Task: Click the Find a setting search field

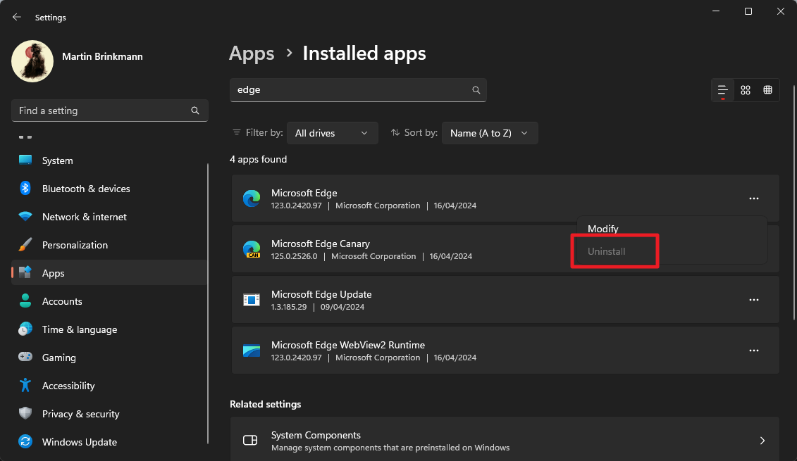Action: pyautogui.click(x=102, y=110)
